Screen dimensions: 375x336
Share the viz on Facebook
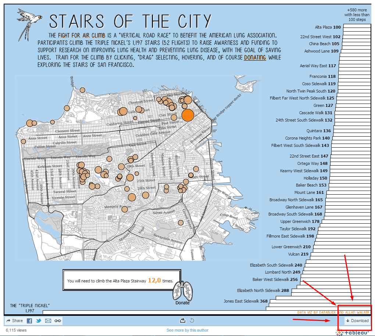pos(29,321)
